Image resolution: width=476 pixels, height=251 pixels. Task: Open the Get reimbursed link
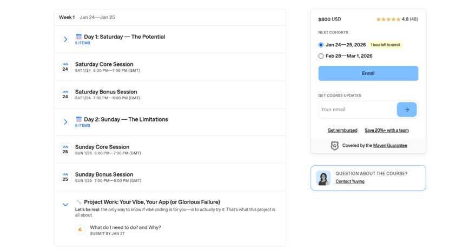pos(342,131)
